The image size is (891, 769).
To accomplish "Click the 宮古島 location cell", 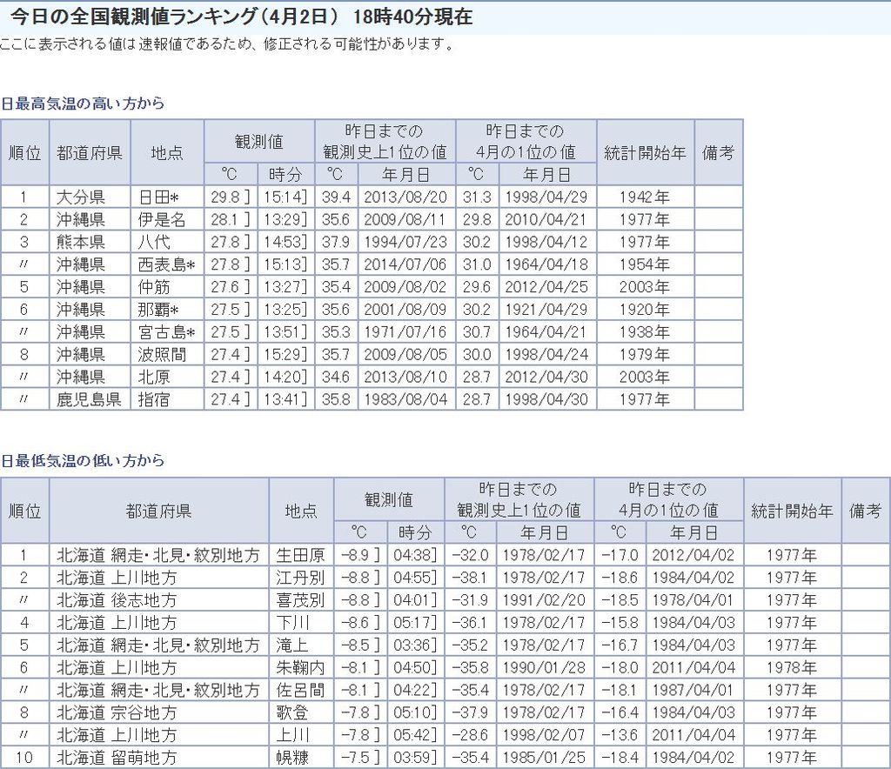I will pos(166,332).
